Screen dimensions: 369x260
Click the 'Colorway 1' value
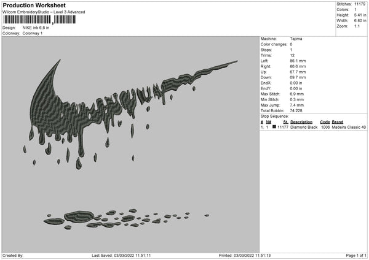point(32,33)
